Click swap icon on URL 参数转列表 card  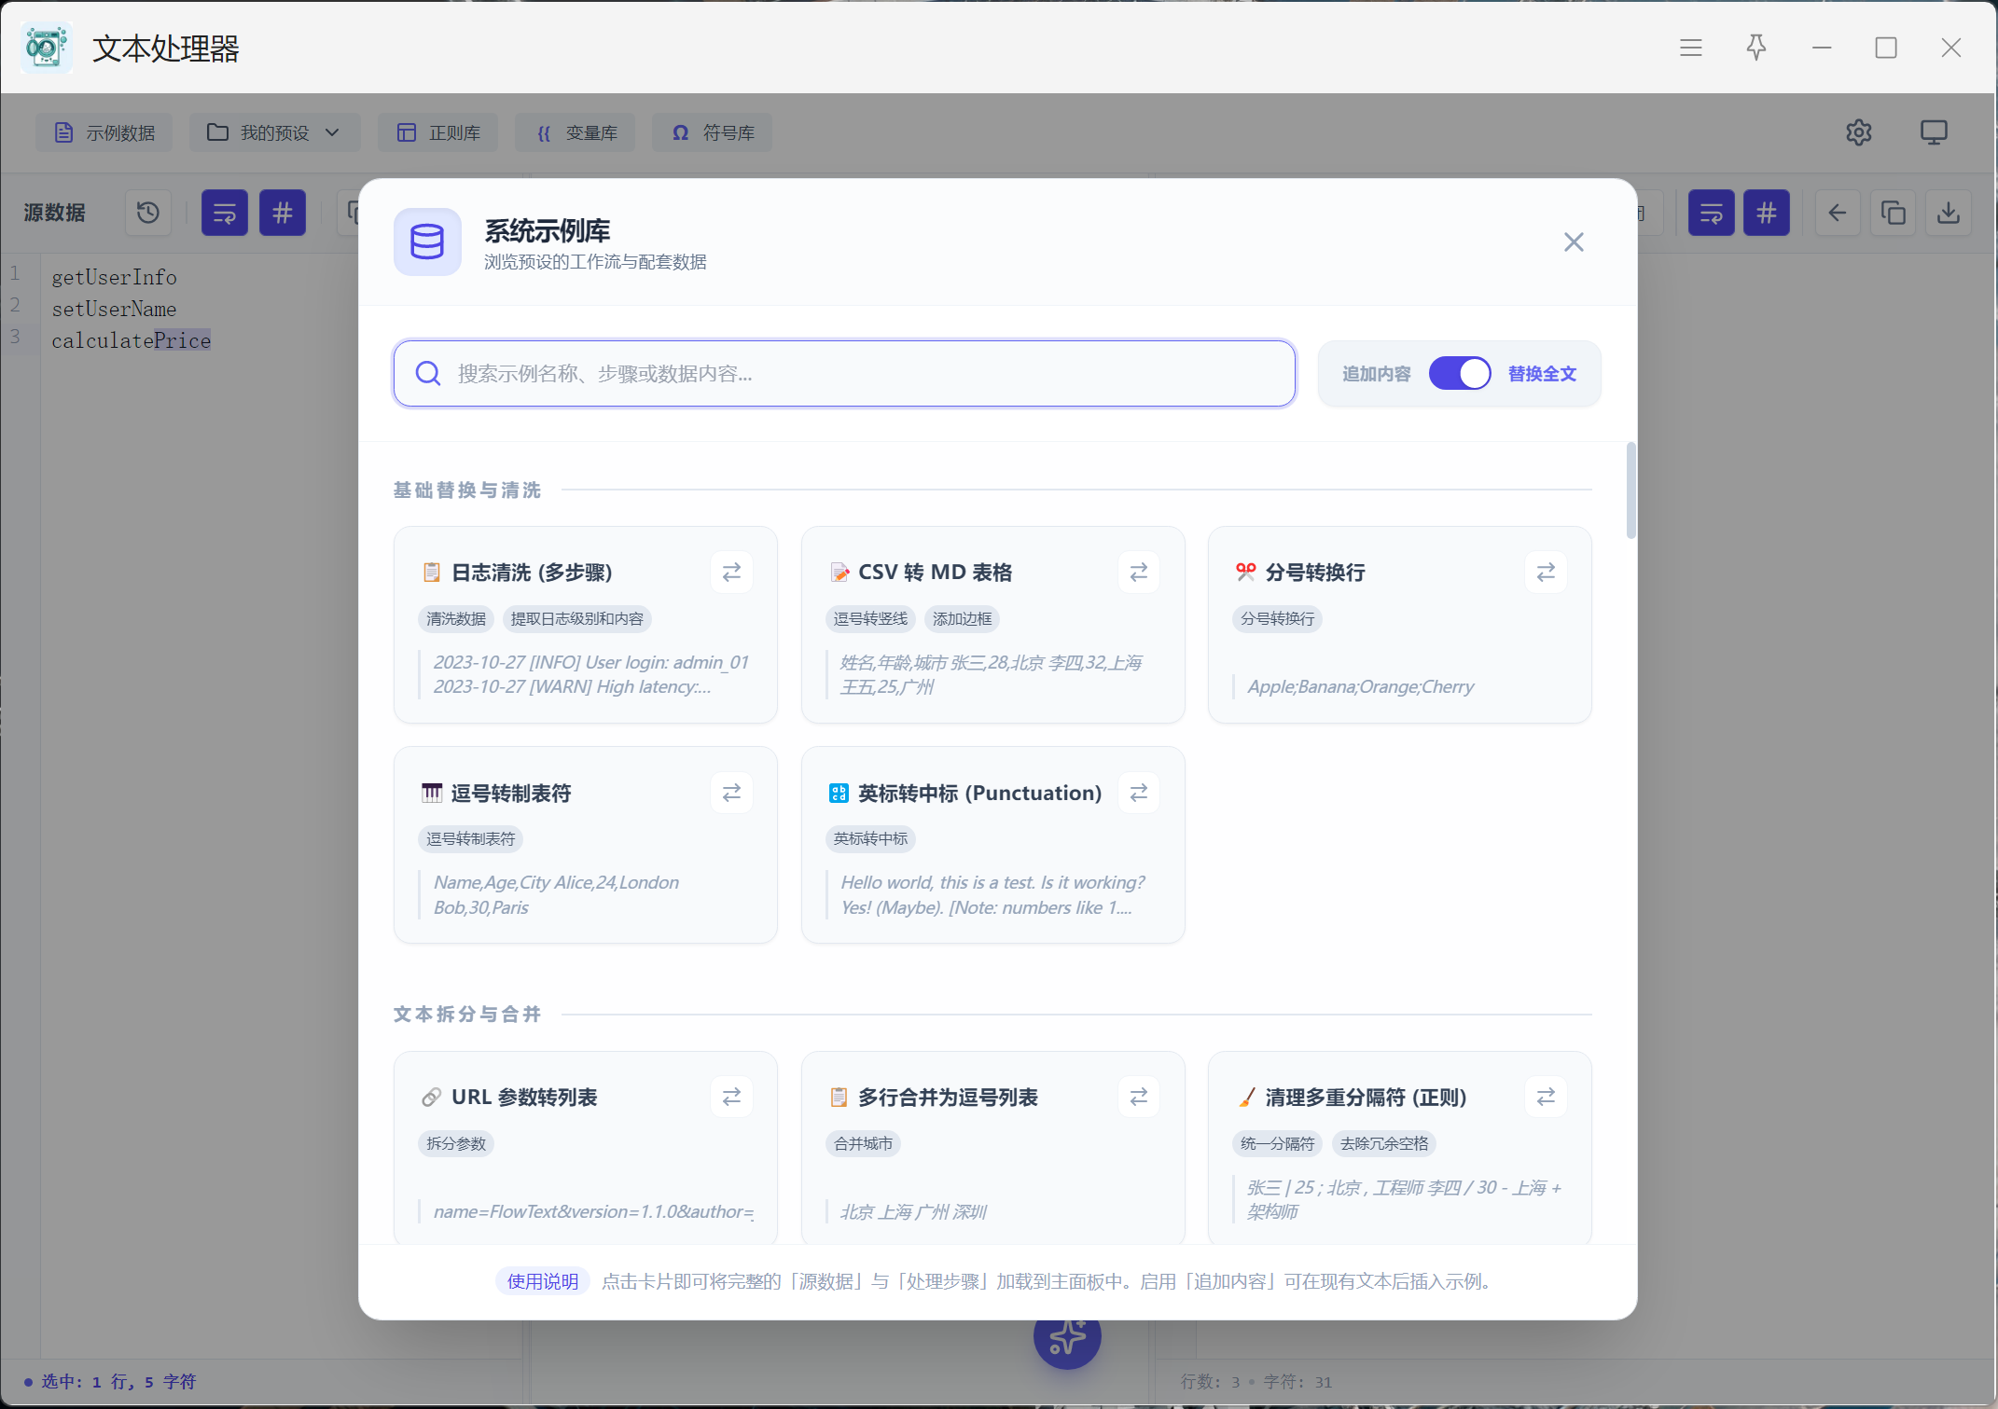pyautogui.click(x=731, y=1097)
